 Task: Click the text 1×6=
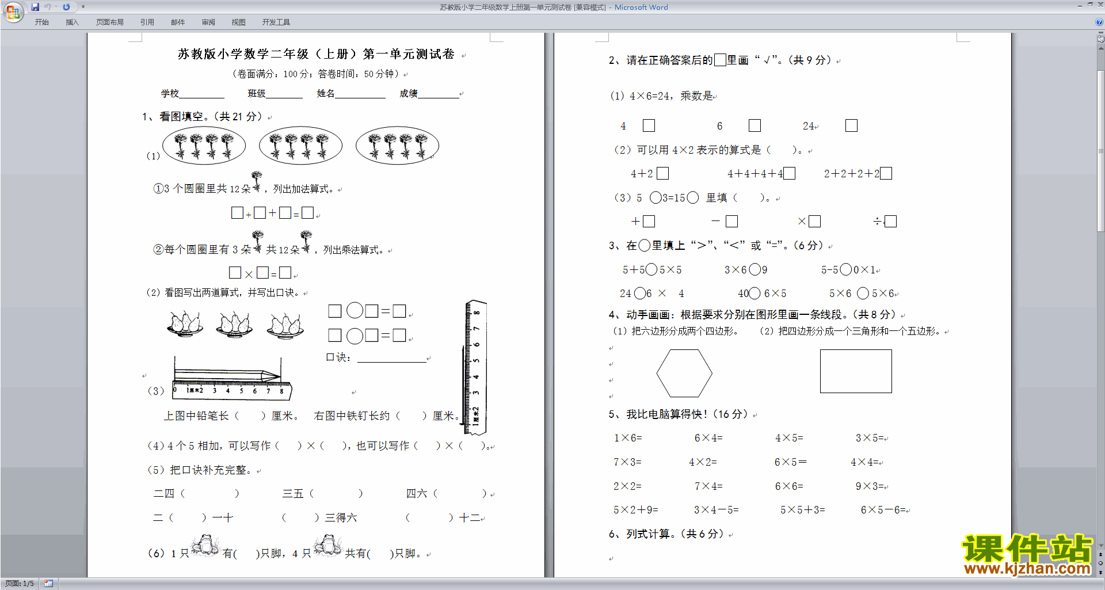click(627, 438)
